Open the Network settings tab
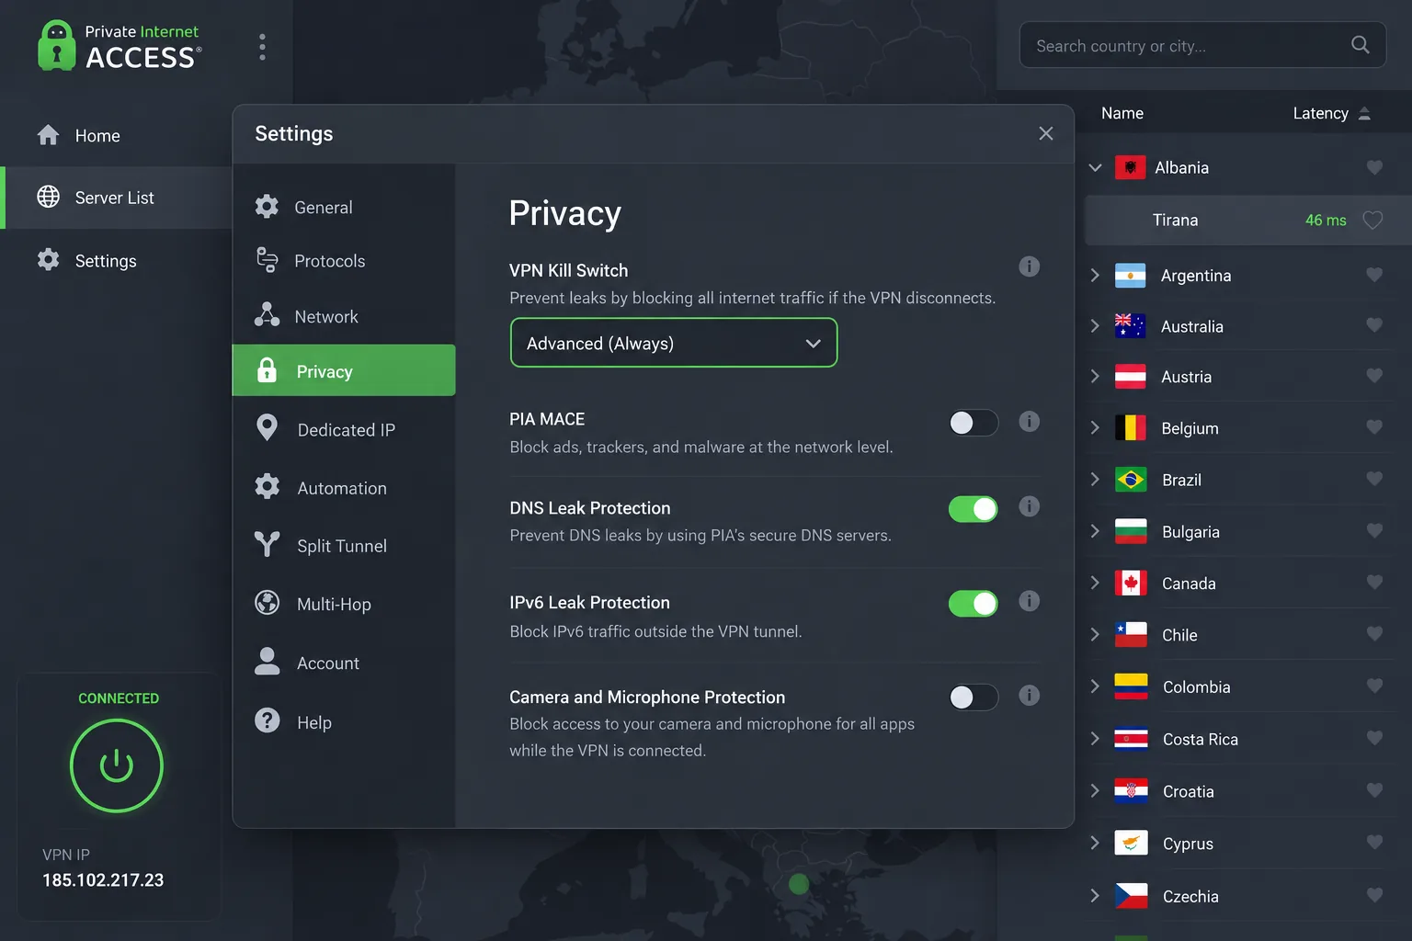This screenshot has width=1412, height=941. [x=344, y=316]
